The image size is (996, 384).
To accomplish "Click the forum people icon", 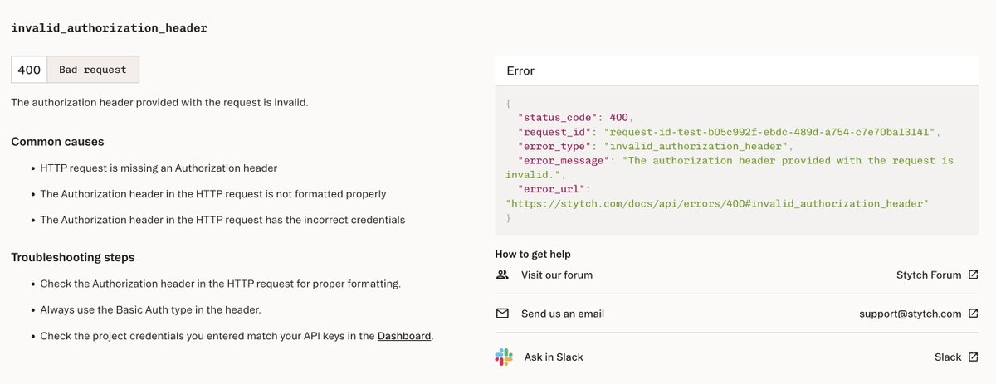I will pos(502,275).
